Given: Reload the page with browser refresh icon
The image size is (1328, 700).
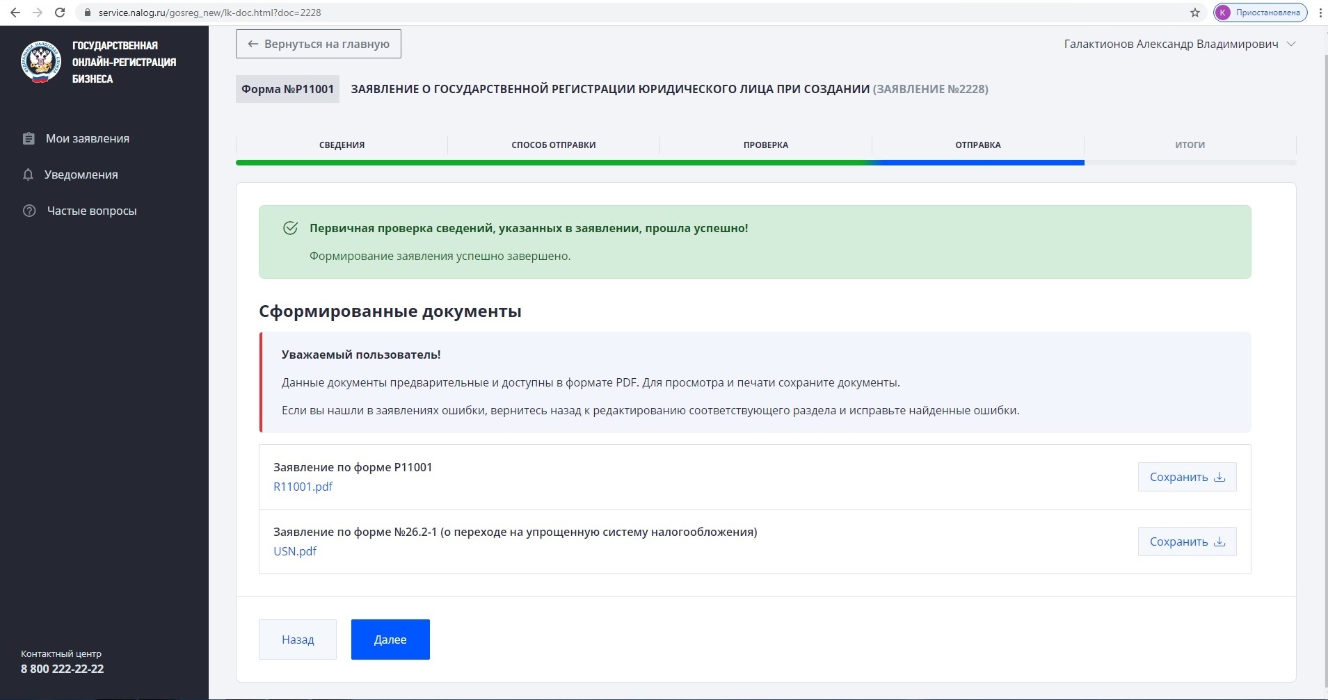Looking at the screenshot, I should [60, 13].
